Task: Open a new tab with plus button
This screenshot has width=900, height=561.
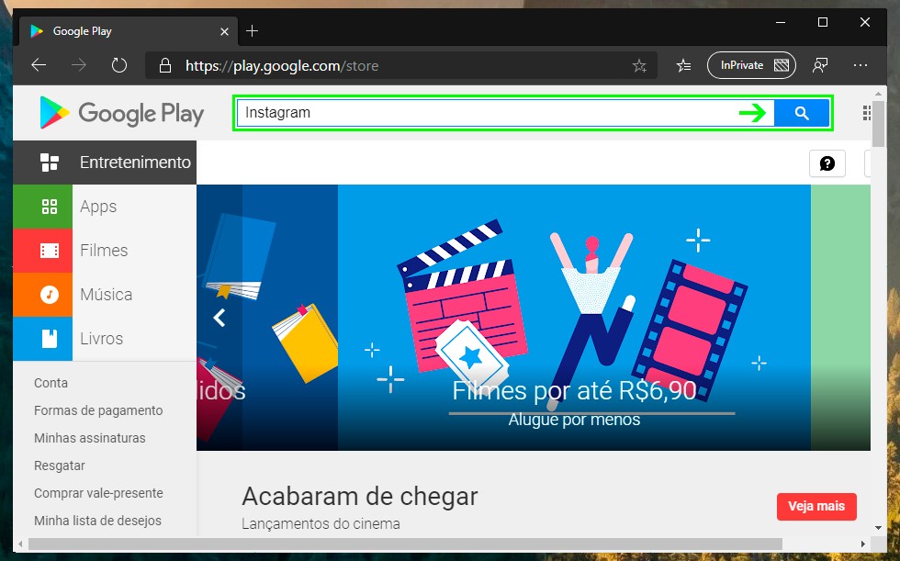Action: click(x=252, y=31)
